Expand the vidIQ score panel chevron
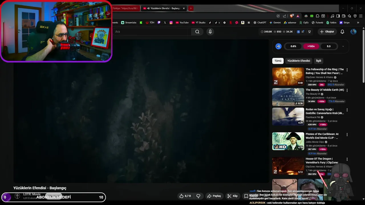The height and width of the screenshot is (205, 365). 343,46
